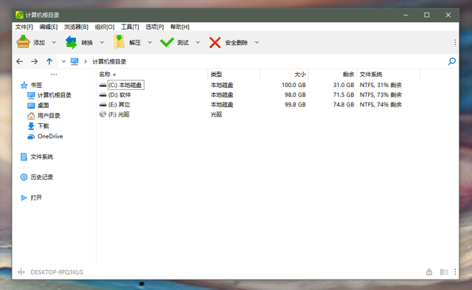This screenshot has width=472, height=290.
Task: Open the 组织[O] menu
Action: (105, 27)
